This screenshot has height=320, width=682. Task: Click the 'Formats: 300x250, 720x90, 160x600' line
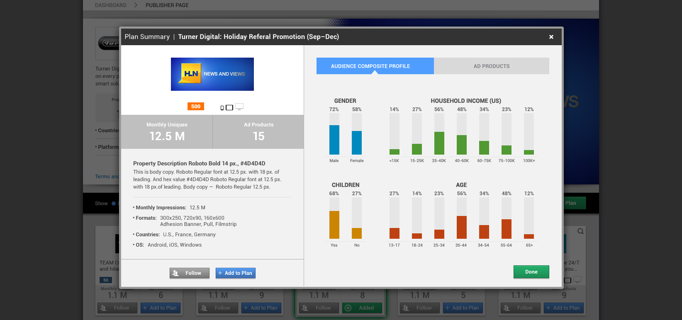(x=179, y=218)
